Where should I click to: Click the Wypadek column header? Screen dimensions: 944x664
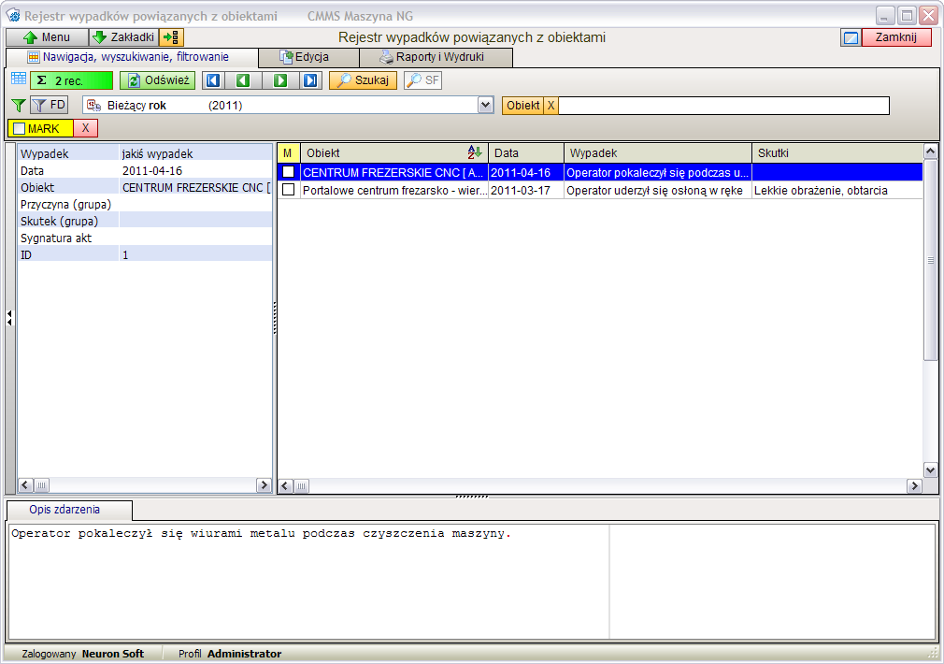(x=657, y=153)
